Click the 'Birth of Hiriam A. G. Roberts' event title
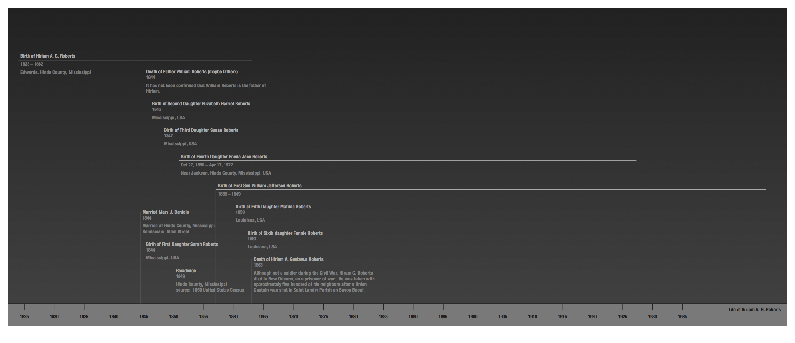The image size is (795, 343). (x=48, y=56)
